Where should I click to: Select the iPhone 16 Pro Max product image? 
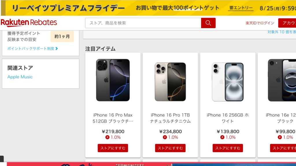[113, 80]
